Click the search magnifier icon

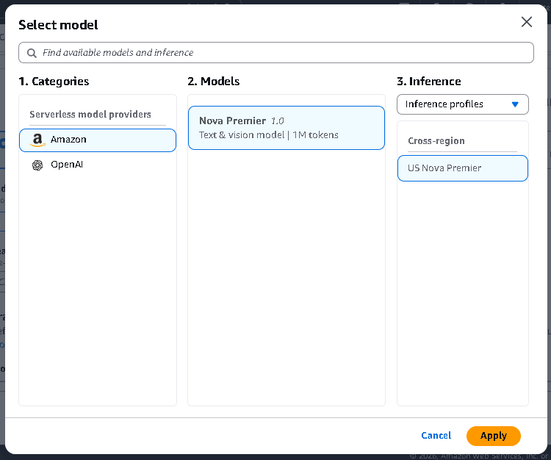coord(32,53)
